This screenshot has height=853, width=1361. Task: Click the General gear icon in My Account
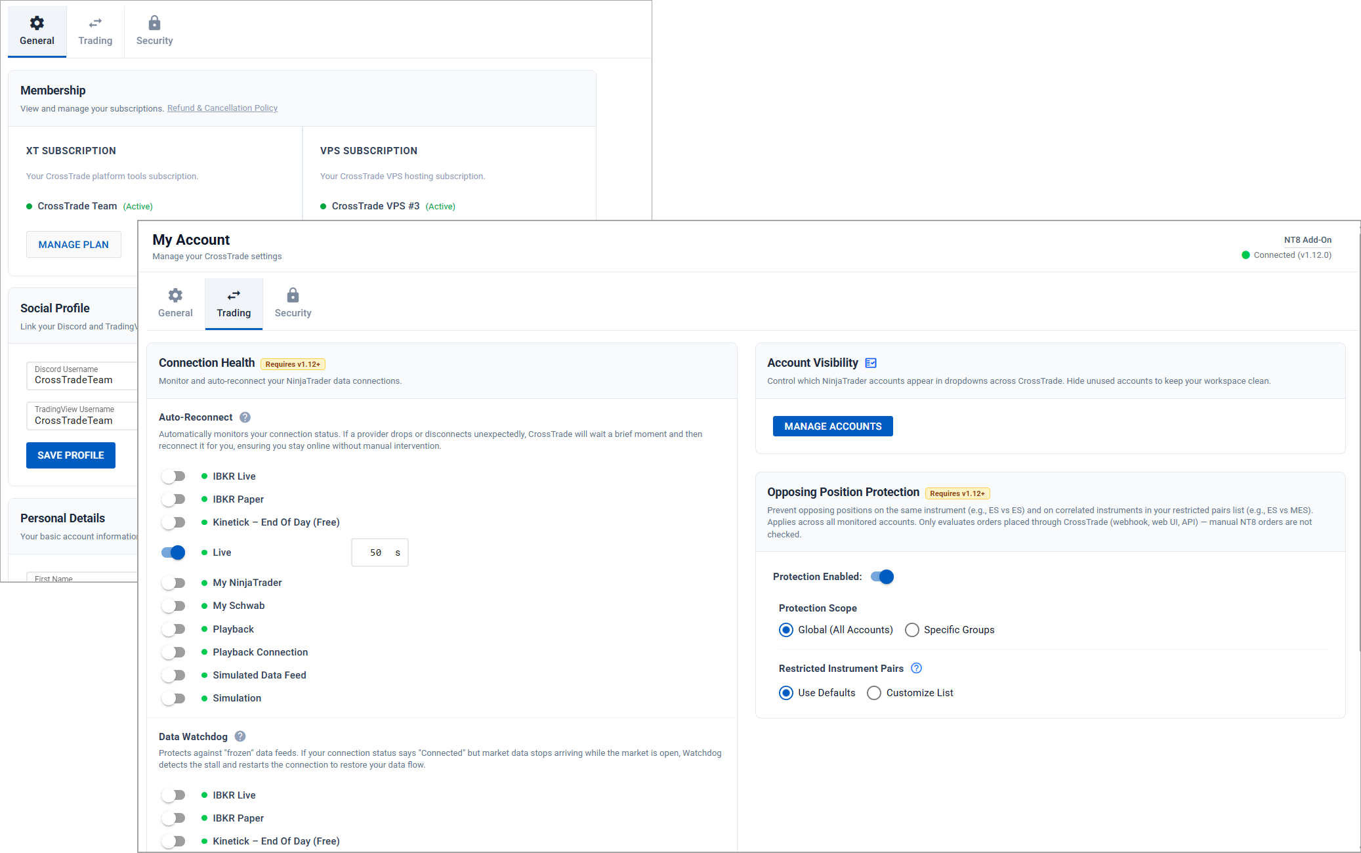click(x=175, y=295)
